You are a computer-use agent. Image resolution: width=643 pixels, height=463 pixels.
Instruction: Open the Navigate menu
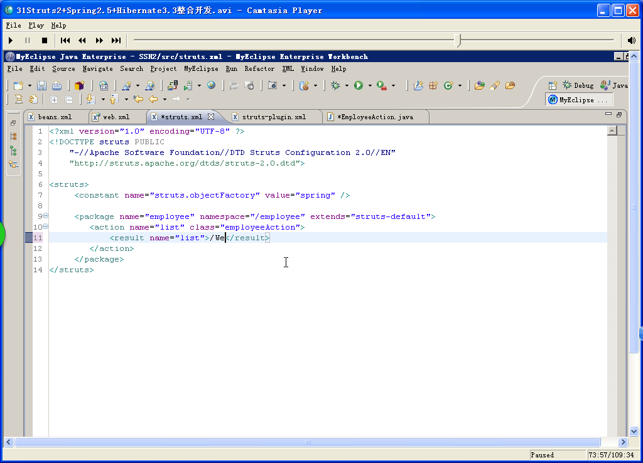97,68
